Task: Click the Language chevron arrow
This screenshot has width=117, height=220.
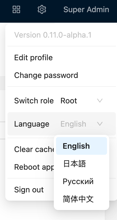Action: 100,124
